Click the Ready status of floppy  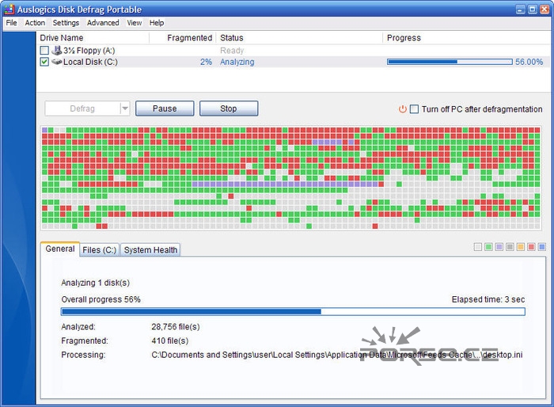(x=232, y=51)
